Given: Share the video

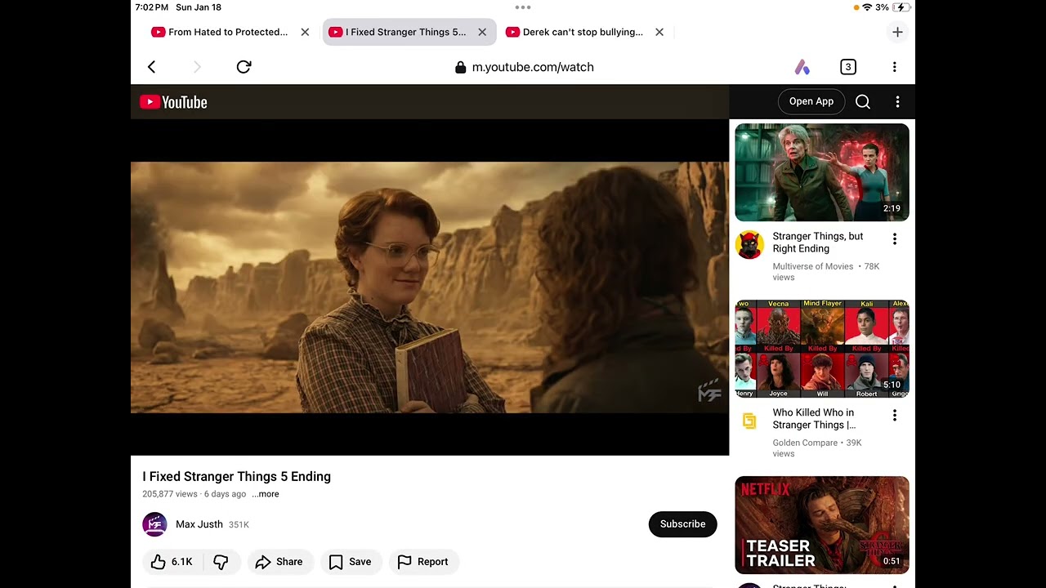Looking at the screenshot, I should [x=279, y=562].
